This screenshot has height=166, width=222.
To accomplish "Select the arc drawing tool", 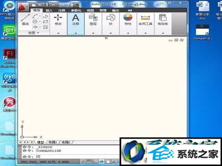I will tap(35, 16).
